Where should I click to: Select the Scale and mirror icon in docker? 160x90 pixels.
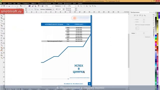140,15
